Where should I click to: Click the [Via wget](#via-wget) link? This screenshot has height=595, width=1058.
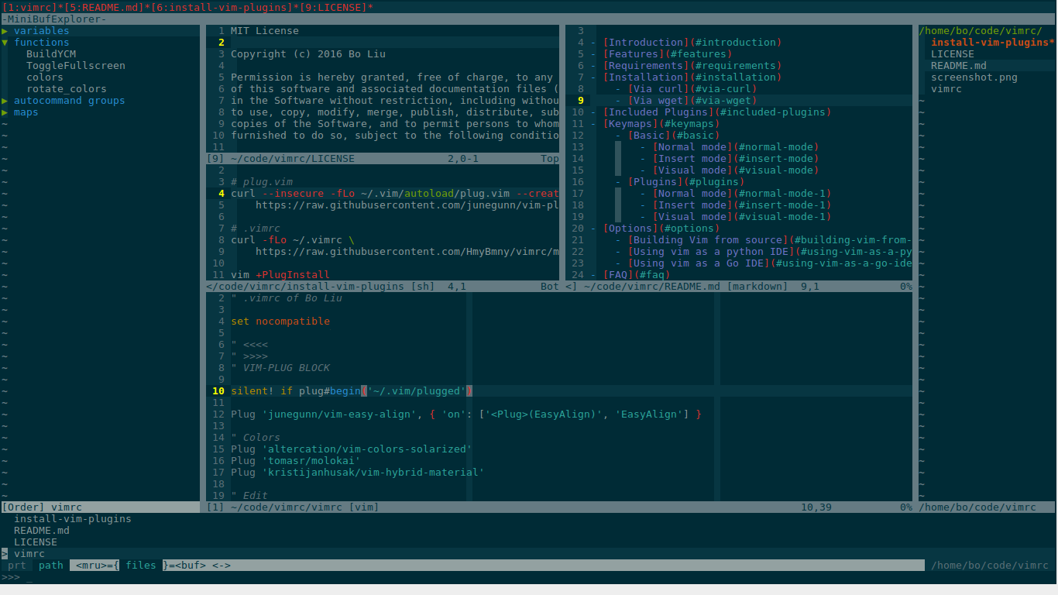click(x=692, y=101)
